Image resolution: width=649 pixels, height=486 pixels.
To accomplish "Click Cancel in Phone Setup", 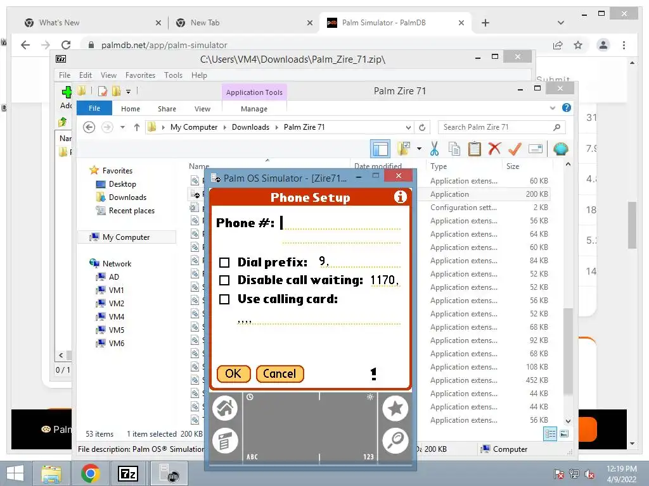I will click(280, 373).
